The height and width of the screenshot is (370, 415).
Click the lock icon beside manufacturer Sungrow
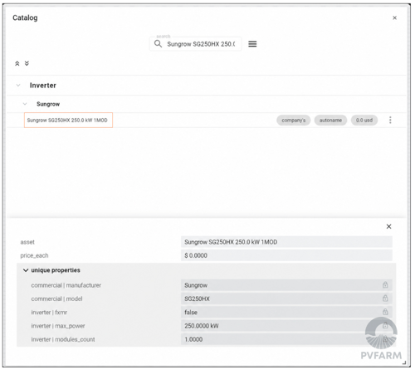(385, 285)
